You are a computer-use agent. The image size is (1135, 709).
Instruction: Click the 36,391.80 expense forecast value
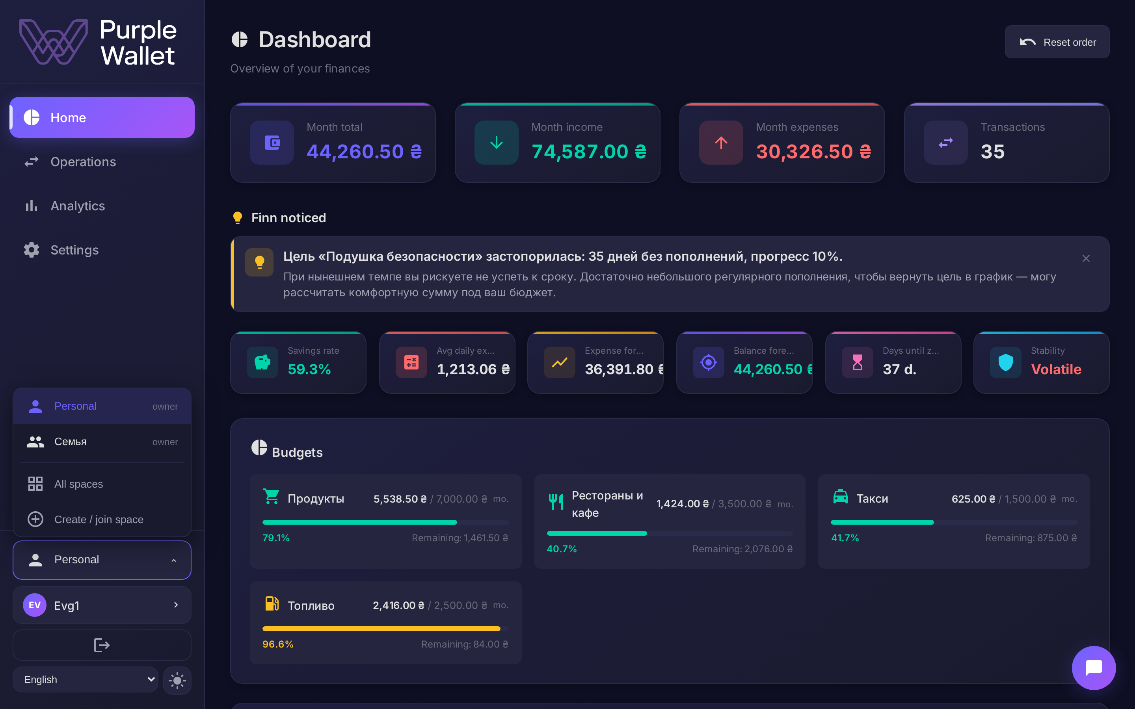click(624, 369)
